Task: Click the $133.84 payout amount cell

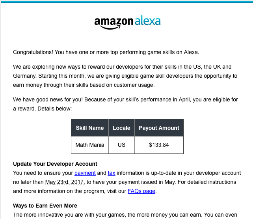Action: (159, 145)
